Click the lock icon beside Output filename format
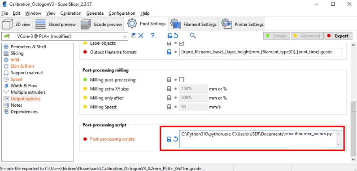The image size is (357, 171). point(169,52)
